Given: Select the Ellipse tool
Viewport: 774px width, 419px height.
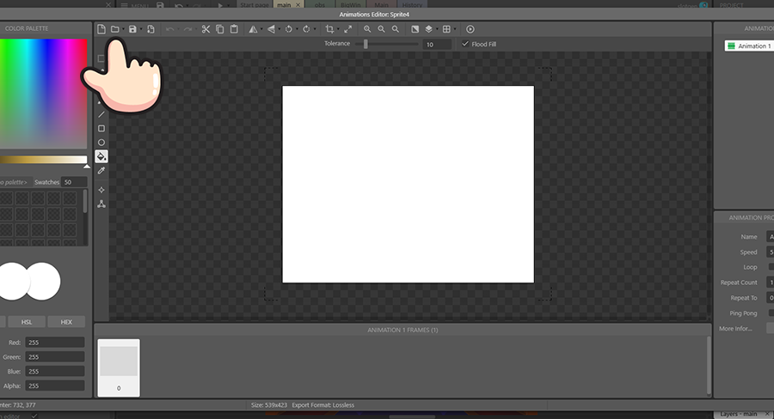Looking at the screenshot, I should (x=101, y=143).
